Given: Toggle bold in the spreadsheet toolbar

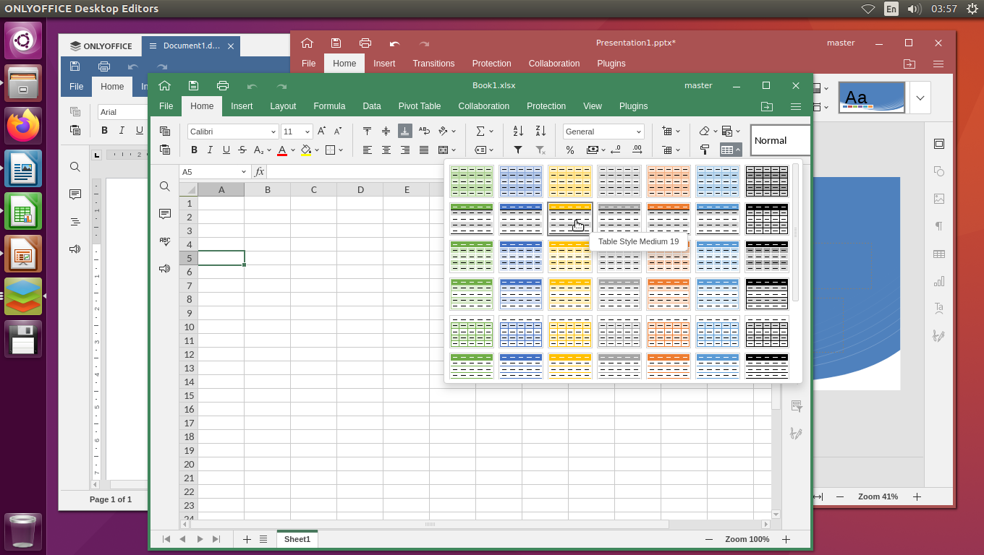Looking at the screenshot, I should pyautogui.click(x=194, y=150).
